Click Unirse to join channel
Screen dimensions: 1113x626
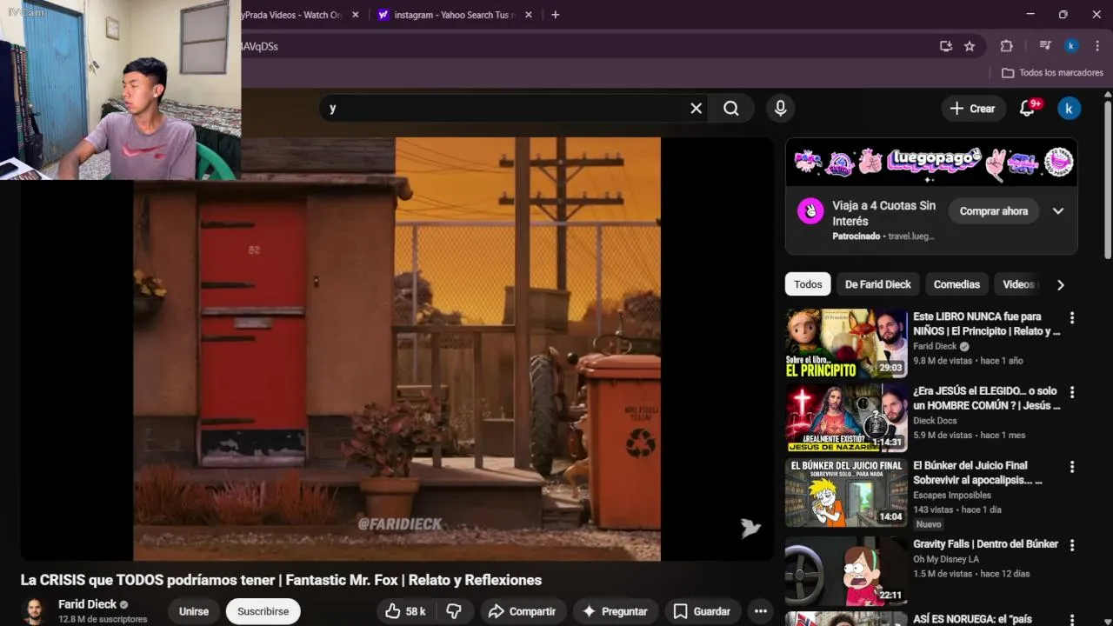(x=194, y=611)
